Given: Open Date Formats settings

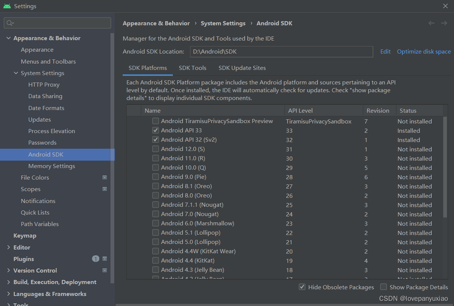Looking at the screenshot, I should pos(46,108).
